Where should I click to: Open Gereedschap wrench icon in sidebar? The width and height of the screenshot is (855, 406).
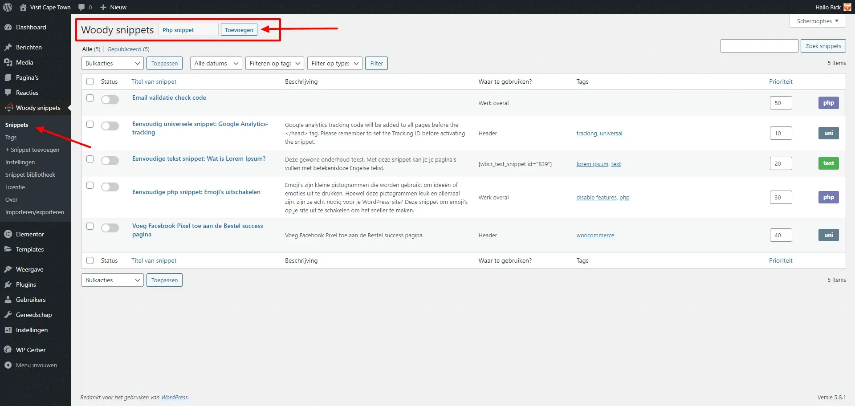[x=8, y=315]
